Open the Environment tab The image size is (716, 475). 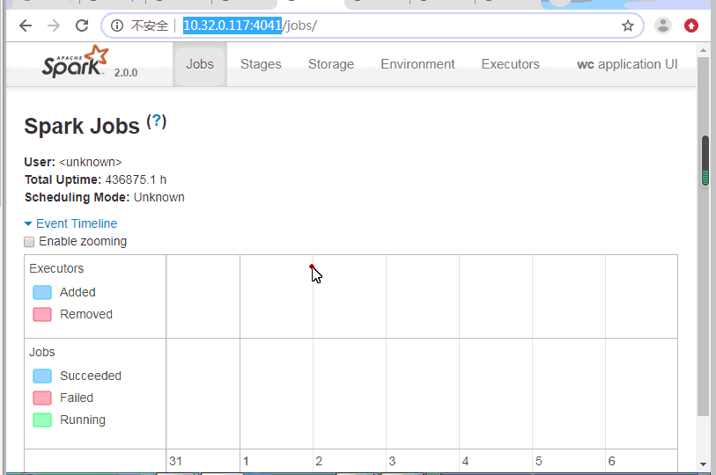pyautogui.click(x=417, y=64)
